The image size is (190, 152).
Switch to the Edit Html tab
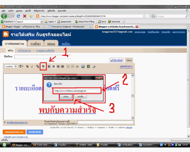click(x=117, y=60)
